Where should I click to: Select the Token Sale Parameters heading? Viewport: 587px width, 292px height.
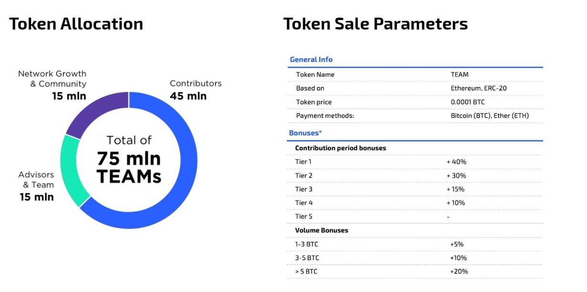click(x=375, y=24)
